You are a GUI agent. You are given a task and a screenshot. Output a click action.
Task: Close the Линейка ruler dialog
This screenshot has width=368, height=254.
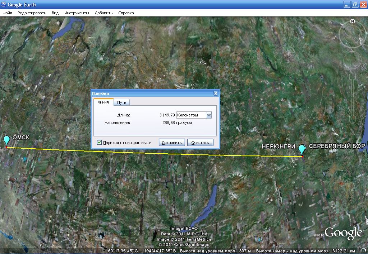pyautogui.click(x=216, y=94)
